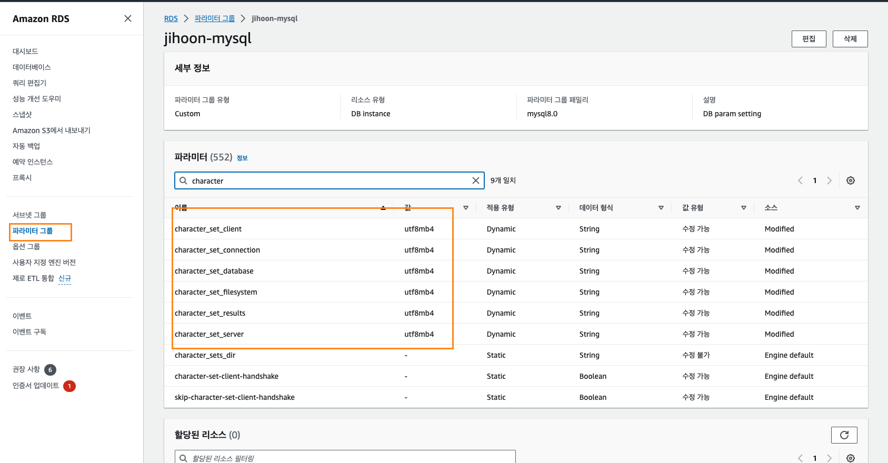This screenshot has width=888, height=463.
Task: Select 파라미터 그룹 in sidebar
Action: coord(33,231)
